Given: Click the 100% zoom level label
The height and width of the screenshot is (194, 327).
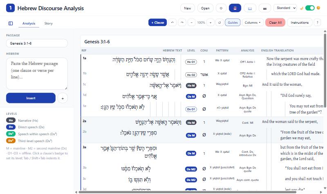Looking at the screenshot, I should pos(201,22).
